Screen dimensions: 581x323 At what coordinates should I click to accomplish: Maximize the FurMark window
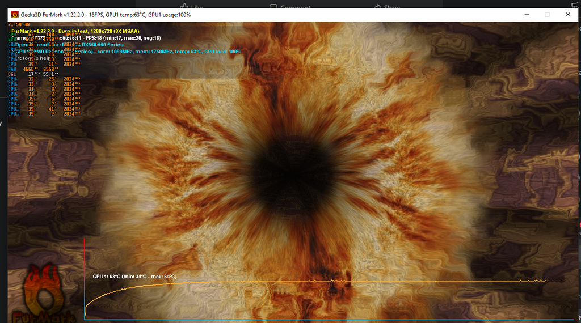pos(547,15)
